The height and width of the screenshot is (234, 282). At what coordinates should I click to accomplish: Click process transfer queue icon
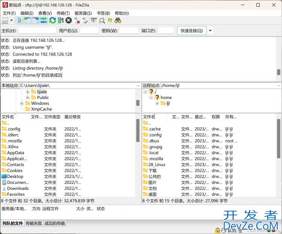[61, 20]
